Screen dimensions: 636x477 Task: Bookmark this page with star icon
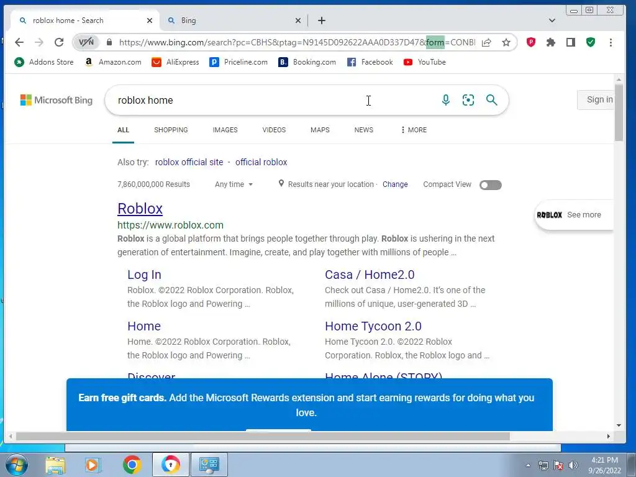click(x=506, y=42)
